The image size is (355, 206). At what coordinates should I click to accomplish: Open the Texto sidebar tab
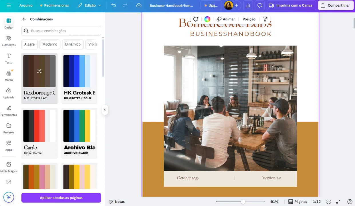click(9, 58)
